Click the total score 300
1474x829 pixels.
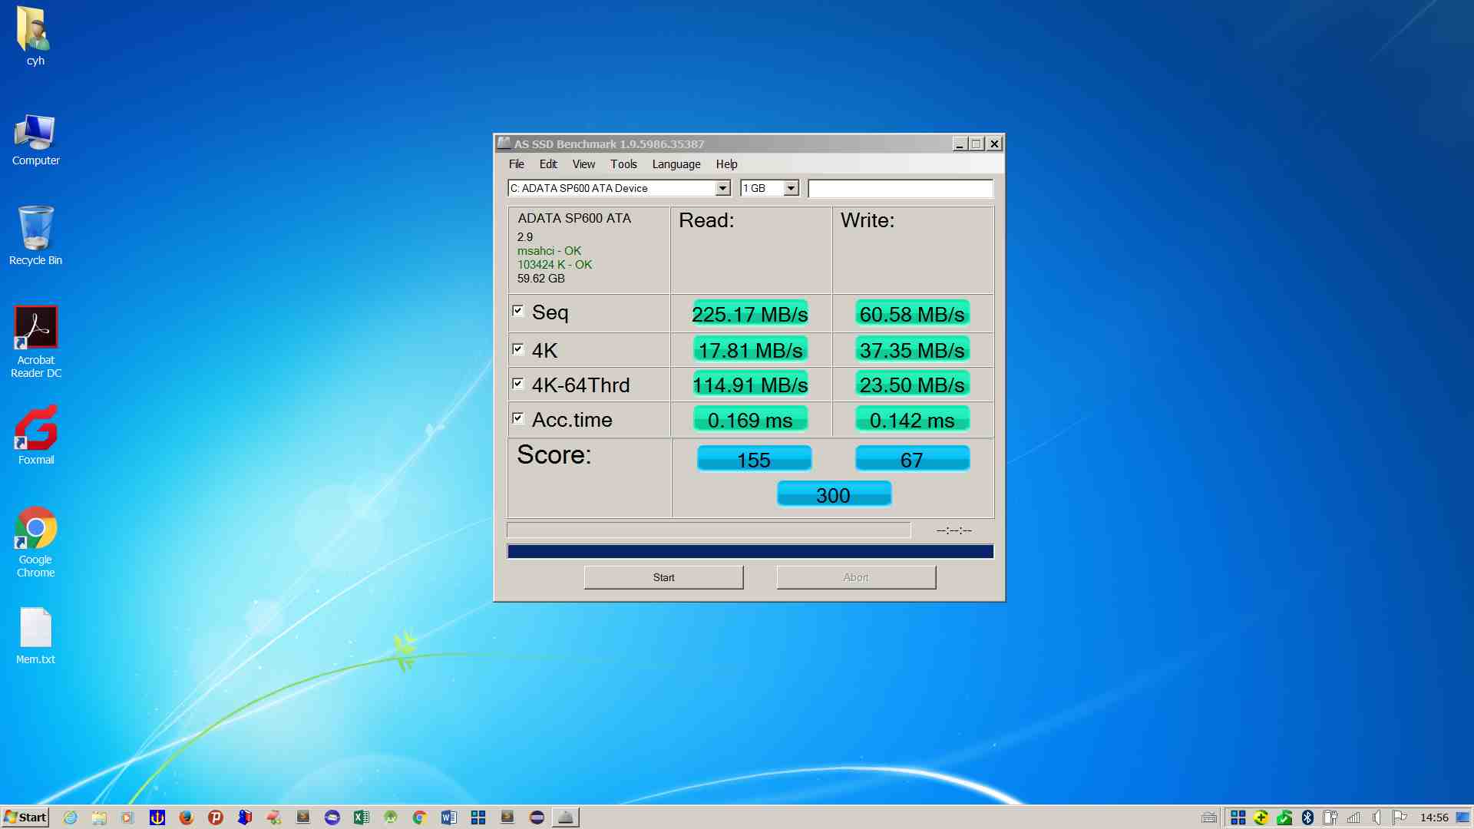click(x=834, y=494)
